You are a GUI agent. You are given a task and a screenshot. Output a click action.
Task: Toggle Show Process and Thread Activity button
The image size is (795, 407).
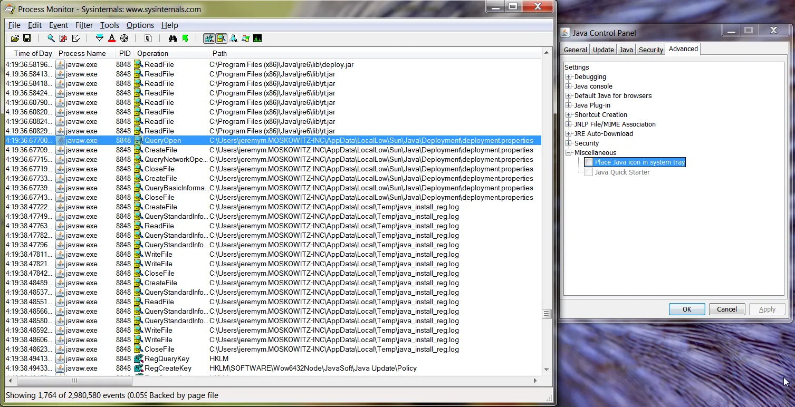pos(246,38)
